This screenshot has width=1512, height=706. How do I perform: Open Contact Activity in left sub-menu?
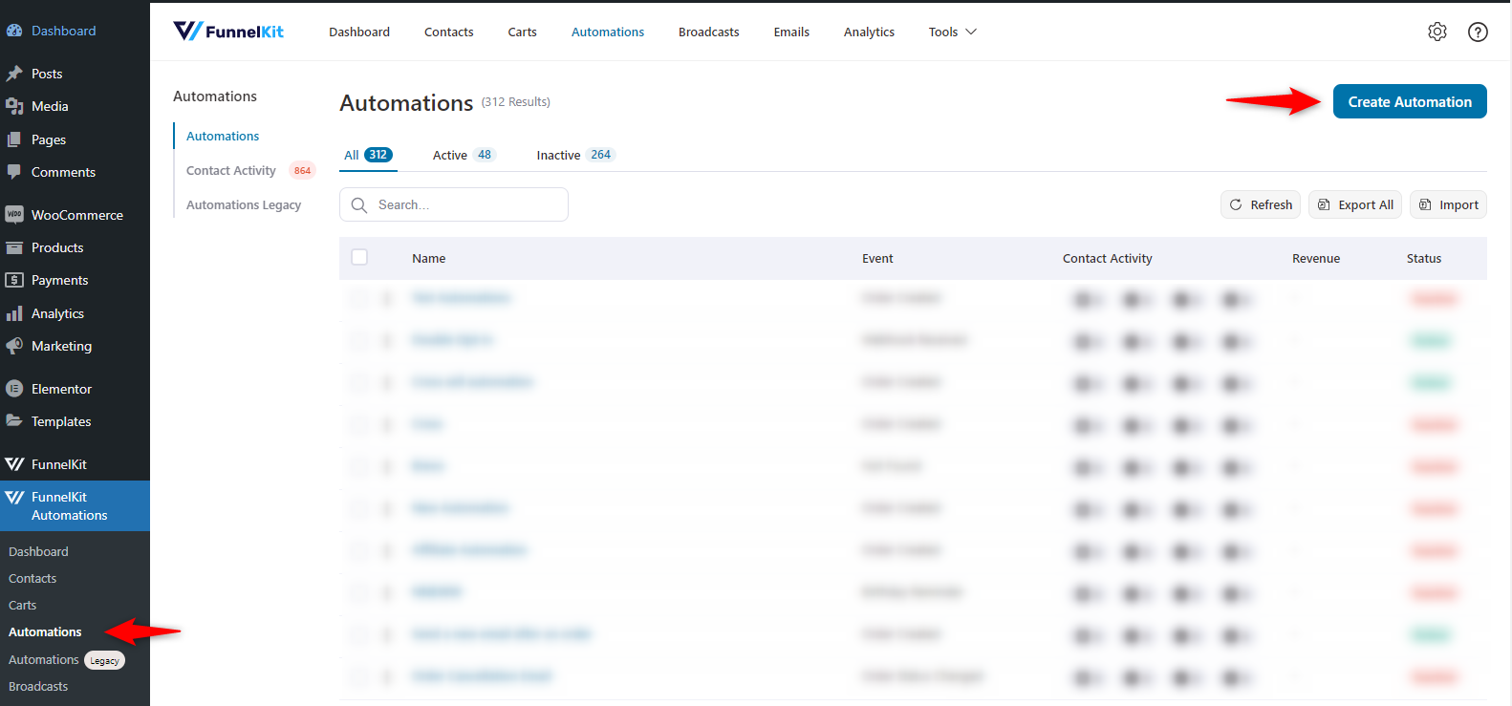[x=231, y=170]
